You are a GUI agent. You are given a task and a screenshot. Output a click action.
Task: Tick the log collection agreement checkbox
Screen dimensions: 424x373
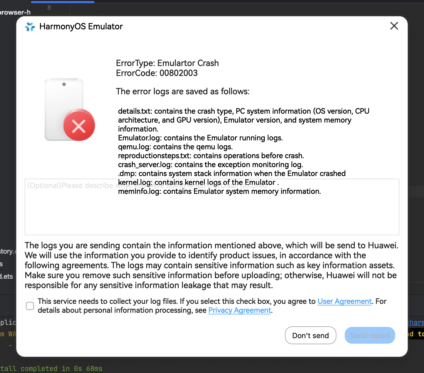(30, 306)
